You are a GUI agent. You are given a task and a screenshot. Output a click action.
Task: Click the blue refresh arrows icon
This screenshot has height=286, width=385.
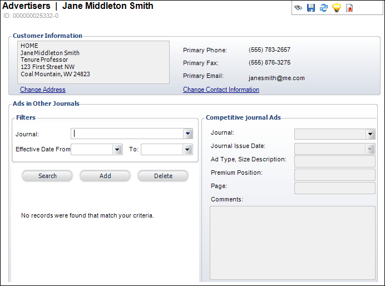coord(324,8)
